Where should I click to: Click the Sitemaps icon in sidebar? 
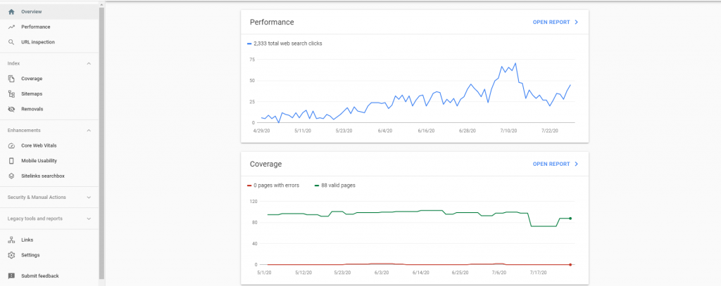[x=11, y=93]
